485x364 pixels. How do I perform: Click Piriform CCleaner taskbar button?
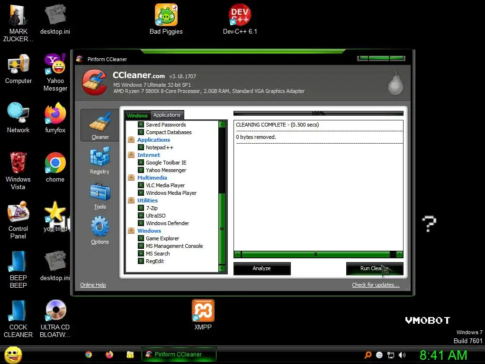[179, 355]
